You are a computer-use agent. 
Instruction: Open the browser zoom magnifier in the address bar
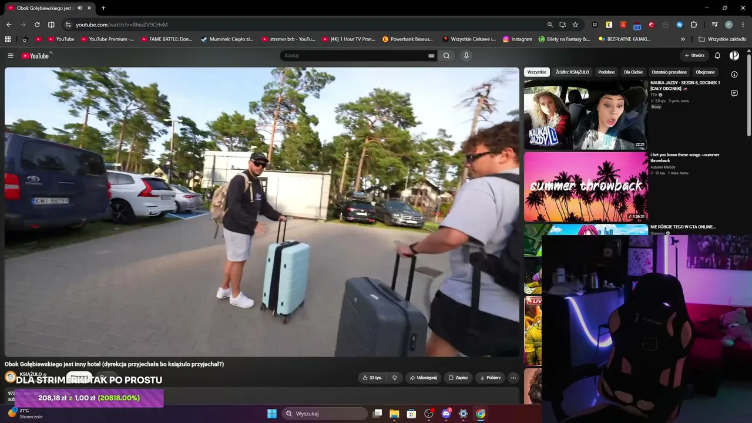pos(550,25)
